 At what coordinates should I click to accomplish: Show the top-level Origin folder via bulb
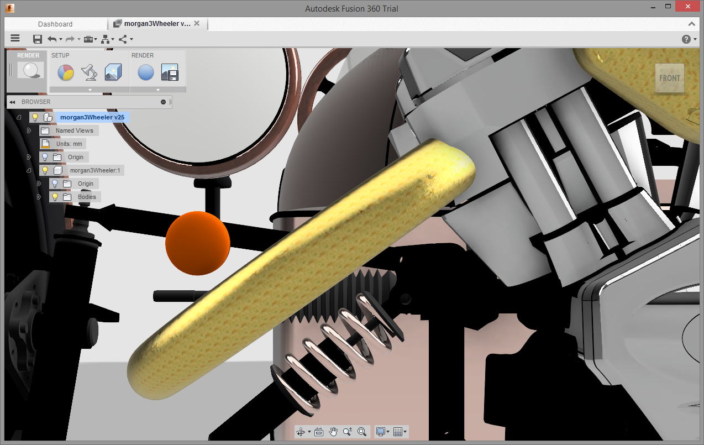coord(45,157)
